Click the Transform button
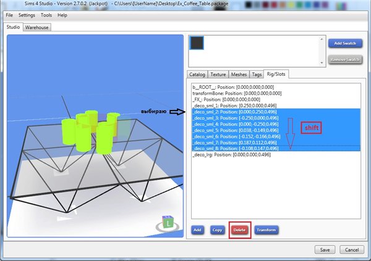Image resolution: width=371 pixels, height=261 pixels. pos(265,230)
